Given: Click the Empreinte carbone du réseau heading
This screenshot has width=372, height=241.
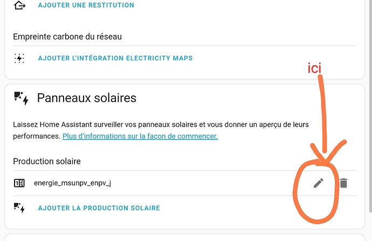Looking at the screenshot, I should coord(67,37).
